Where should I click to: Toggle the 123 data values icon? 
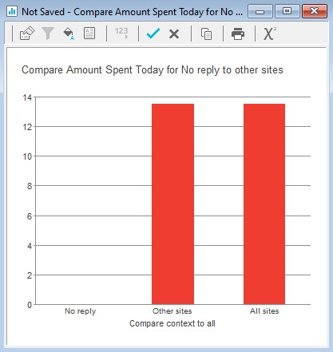(121, 33)
